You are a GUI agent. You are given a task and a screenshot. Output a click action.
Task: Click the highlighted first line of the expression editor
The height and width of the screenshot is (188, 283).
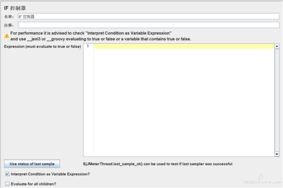(x=184, y=46)
